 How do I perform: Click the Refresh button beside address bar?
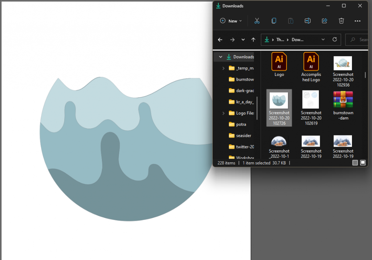click(x=335, y=39)
